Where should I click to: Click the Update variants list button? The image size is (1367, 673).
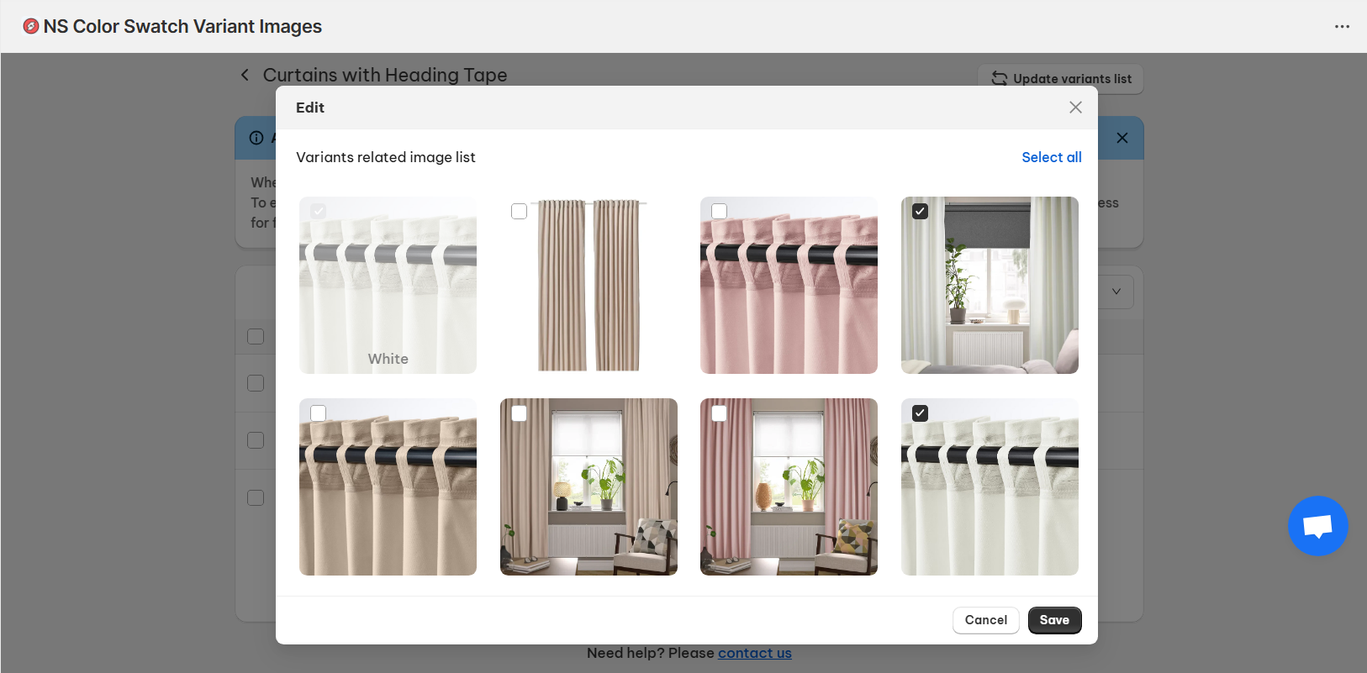pos(1061,79)
